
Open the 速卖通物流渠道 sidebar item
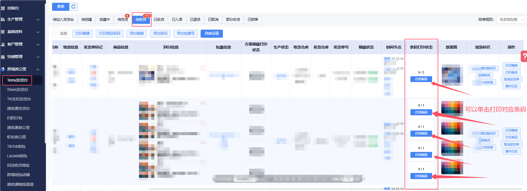click(20, 185)
